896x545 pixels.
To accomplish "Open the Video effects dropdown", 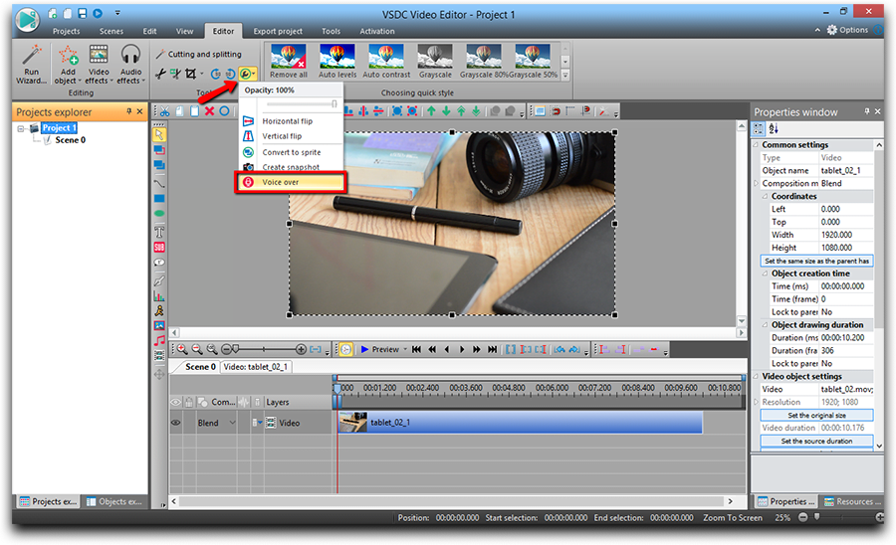I will [x=99, y=65].
